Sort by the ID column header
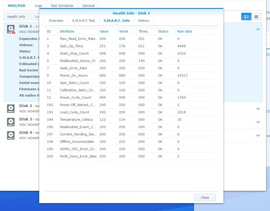 (51, 31)
